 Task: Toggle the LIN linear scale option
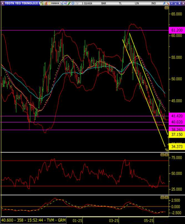click(x=137, y=3)
